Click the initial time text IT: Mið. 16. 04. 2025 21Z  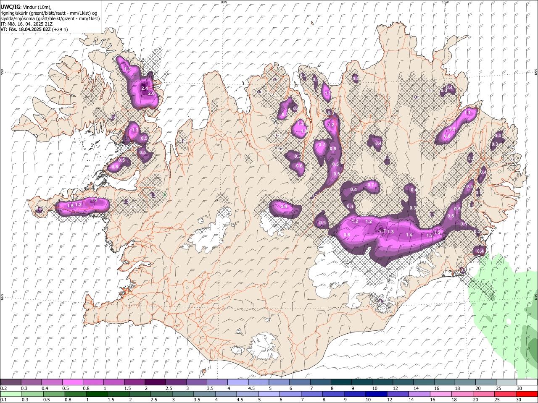[26, 24]
